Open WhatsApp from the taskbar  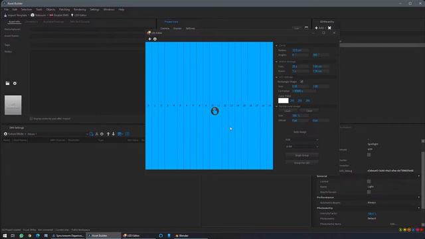point(21,236)
